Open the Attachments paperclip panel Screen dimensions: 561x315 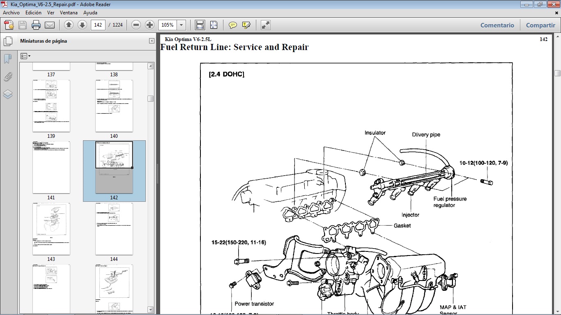click(x=8, y=77)
